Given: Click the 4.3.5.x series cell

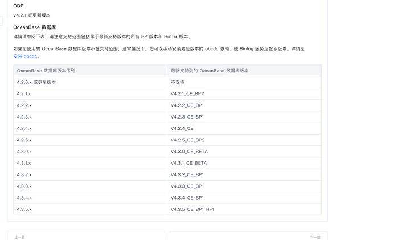Looking at the screenshot, I should (x=24, y=209).
